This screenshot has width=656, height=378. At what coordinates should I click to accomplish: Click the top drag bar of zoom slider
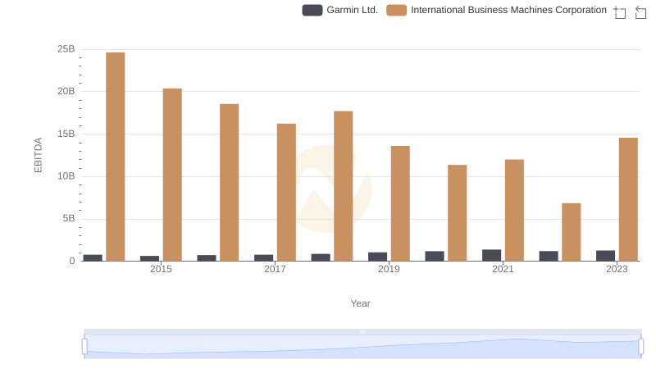pyautogui.click(x=362, y=331)
